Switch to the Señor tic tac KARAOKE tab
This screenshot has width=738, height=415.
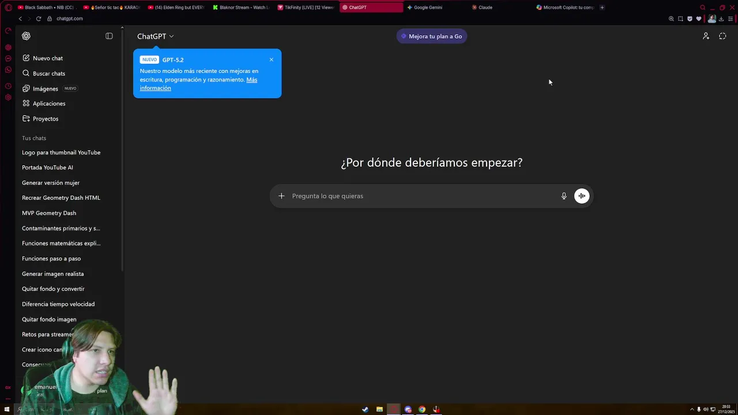coord(112,7)
